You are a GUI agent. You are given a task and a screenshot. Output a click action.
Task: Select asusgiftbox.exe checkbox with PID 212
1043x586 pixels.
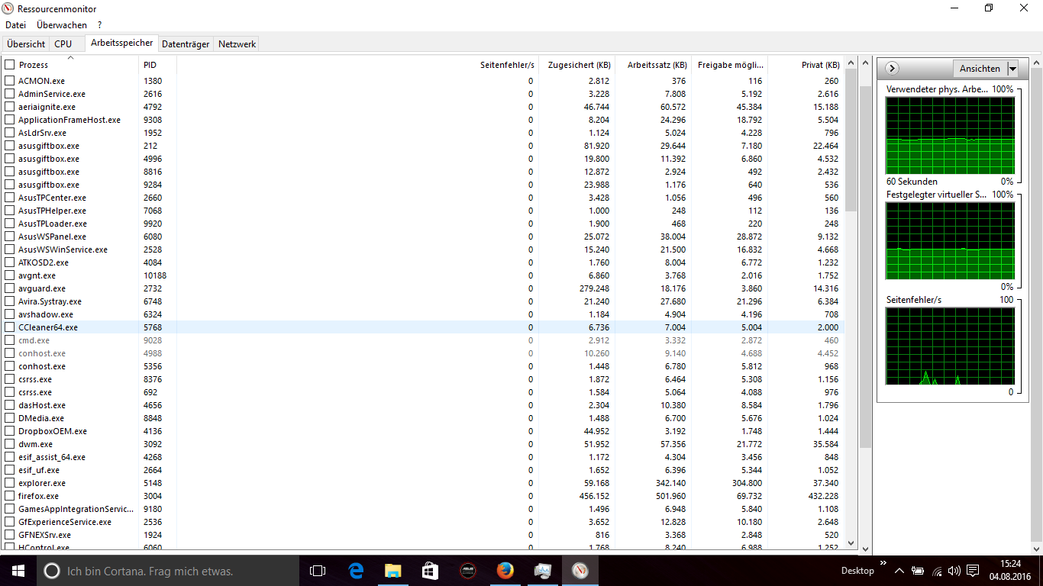pyautogui.click(x=9, y=146)
